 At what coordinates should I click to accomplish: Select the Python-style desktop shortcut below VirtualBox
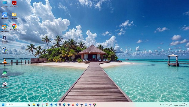pos(5,50)
